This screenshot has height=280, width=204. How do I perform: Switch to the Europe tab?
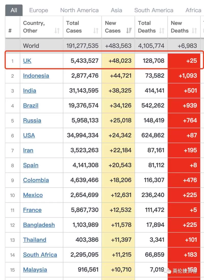[x=39, y=10]
